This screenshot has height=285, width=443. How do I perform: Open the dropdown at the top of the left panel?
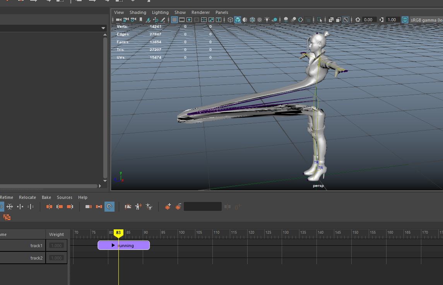click(x=103, y=28)
